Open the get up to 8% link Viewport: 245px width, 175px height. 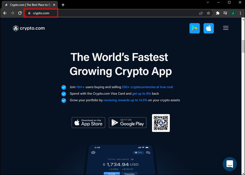click(141, 94)
